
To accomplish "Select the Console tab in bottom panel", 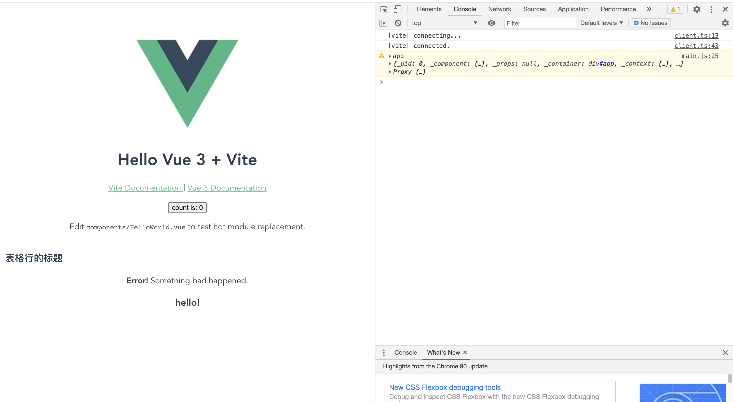I will pyautogui.click(x=405, y=352).
